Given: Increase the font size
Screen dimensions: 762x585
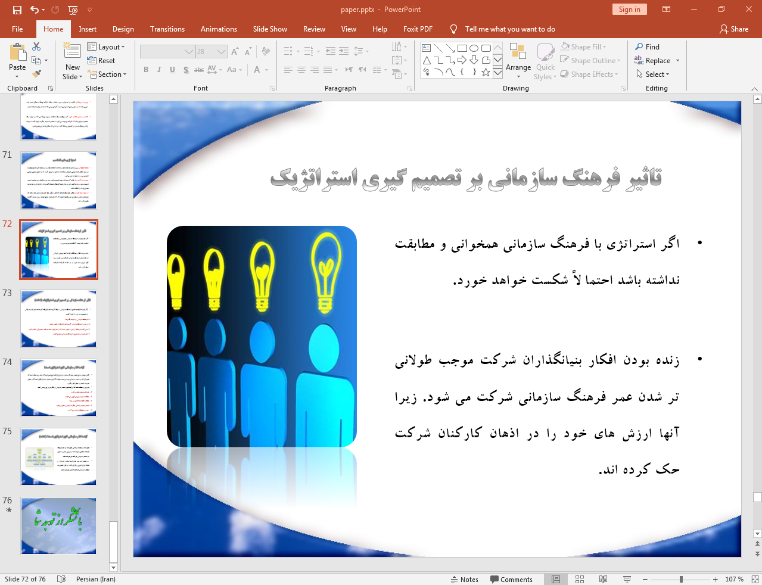Looking at the screenshot, I should point(235,52).
